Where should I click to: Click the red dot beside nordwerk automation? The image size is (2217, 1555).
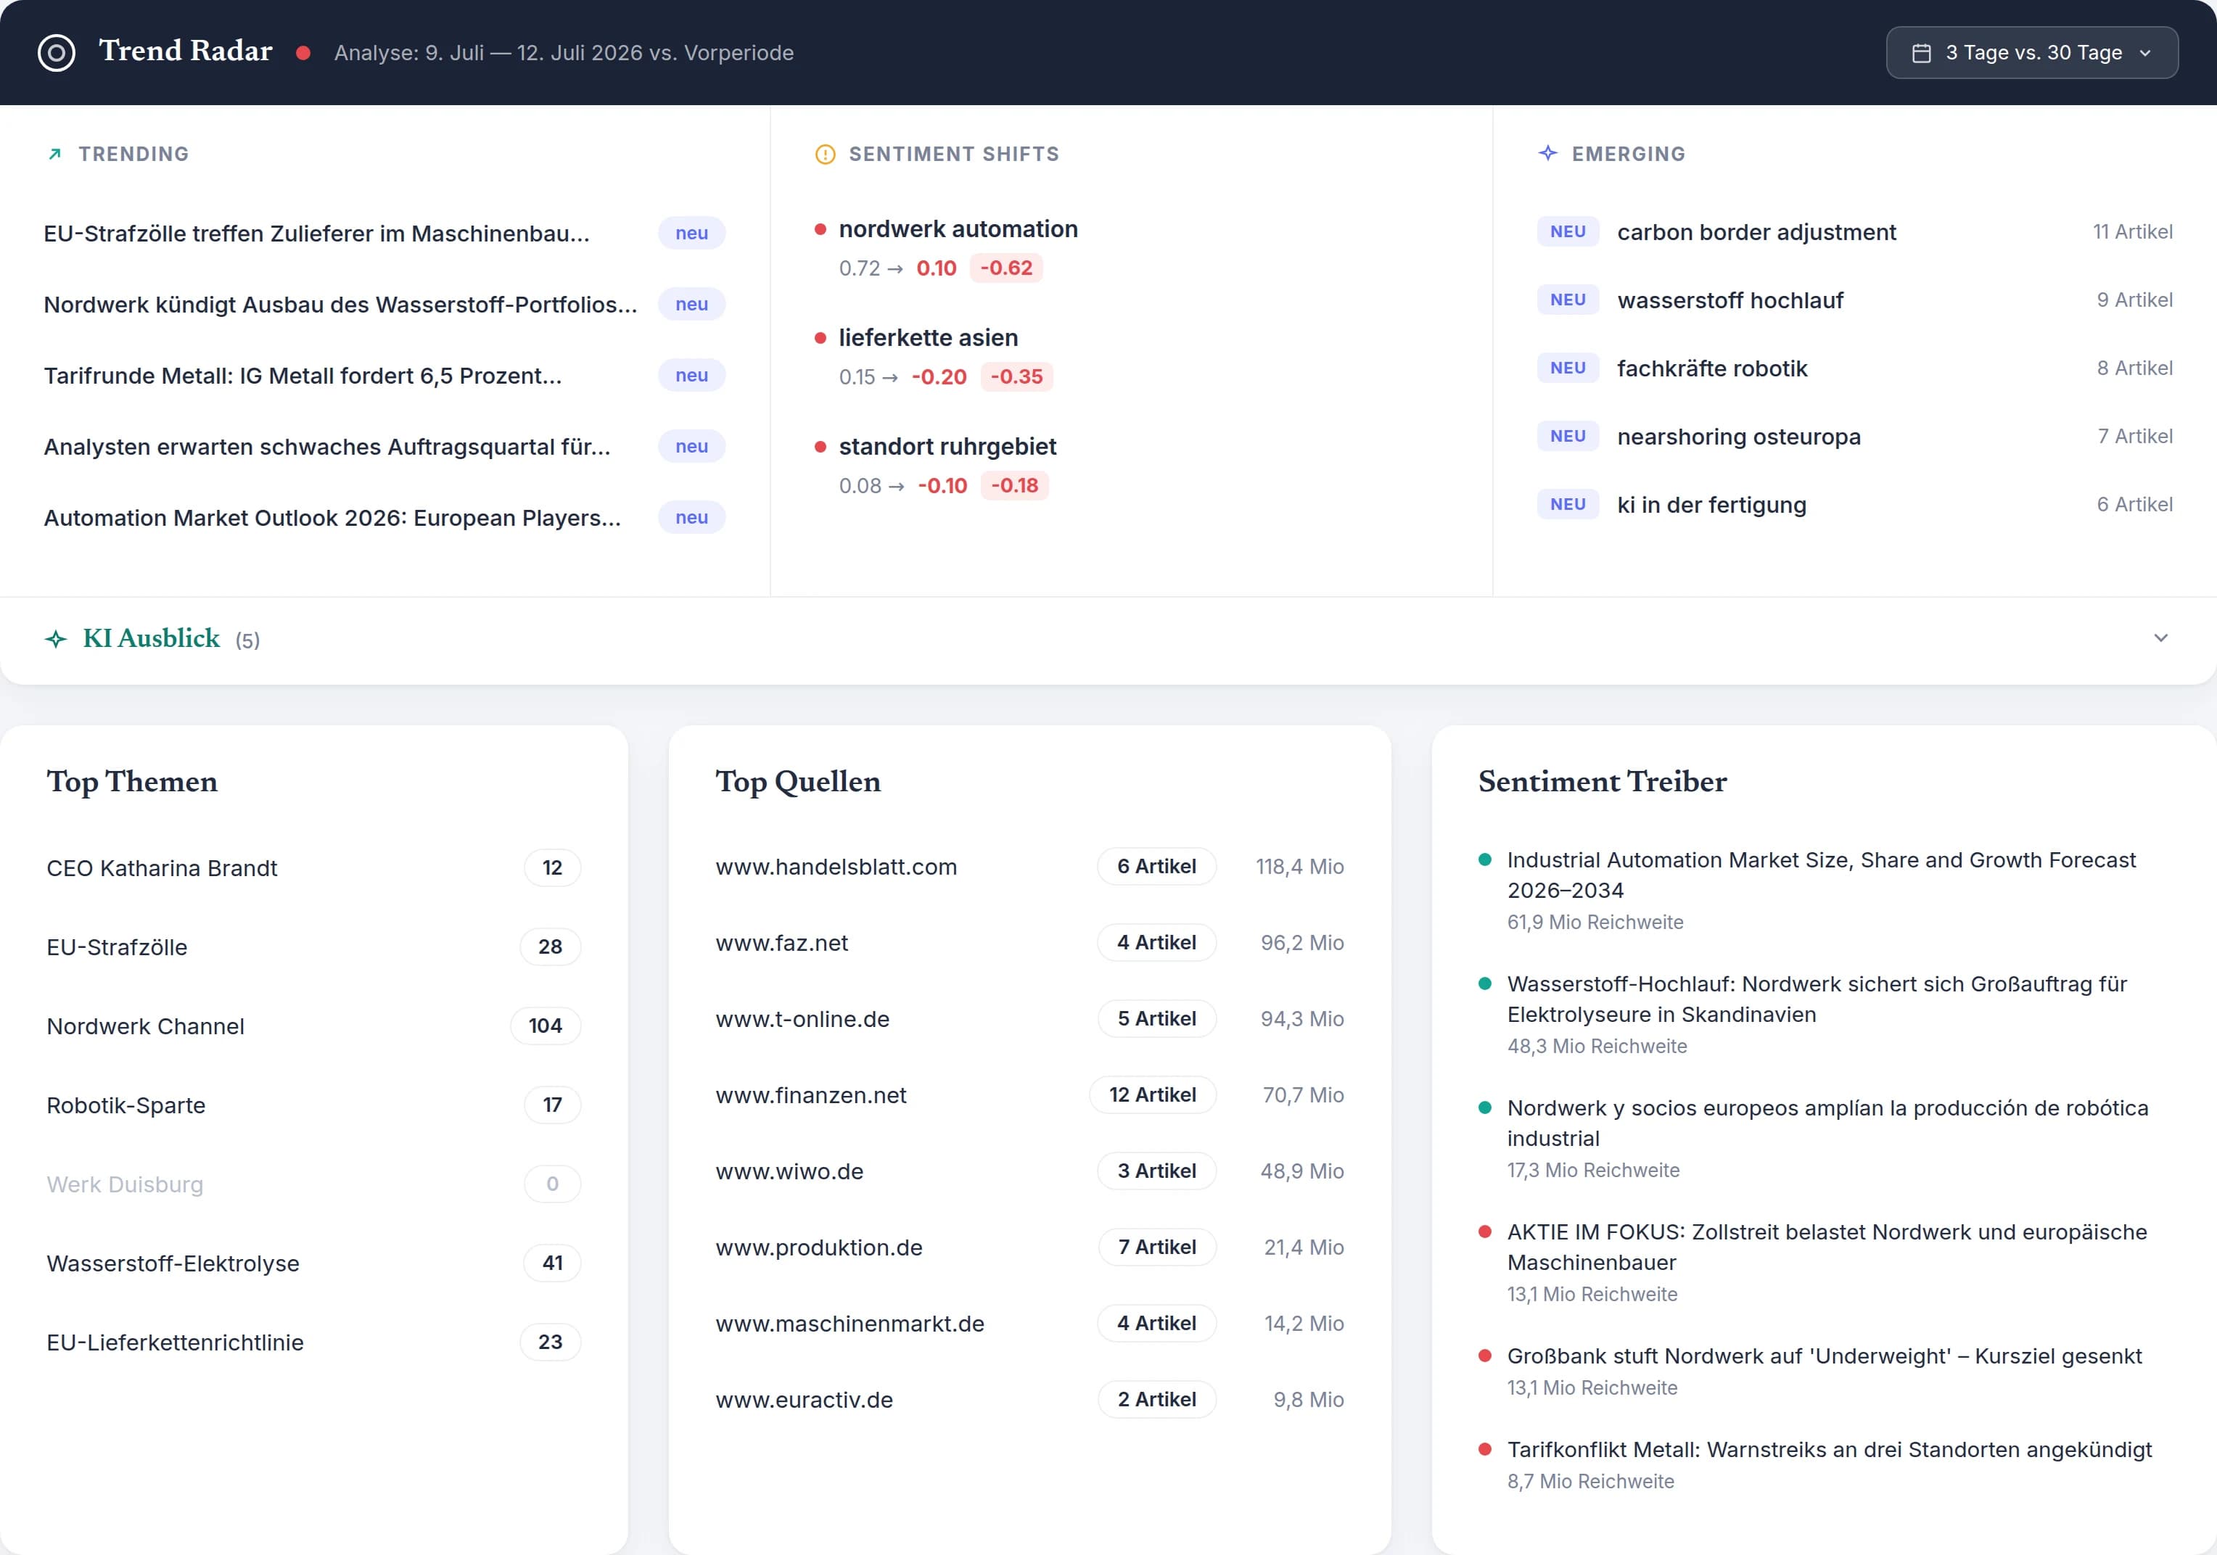tap(820, 230)
